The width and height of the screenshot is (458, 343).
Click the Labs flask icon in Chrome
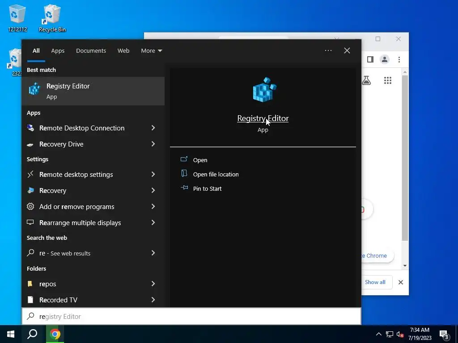366,80
